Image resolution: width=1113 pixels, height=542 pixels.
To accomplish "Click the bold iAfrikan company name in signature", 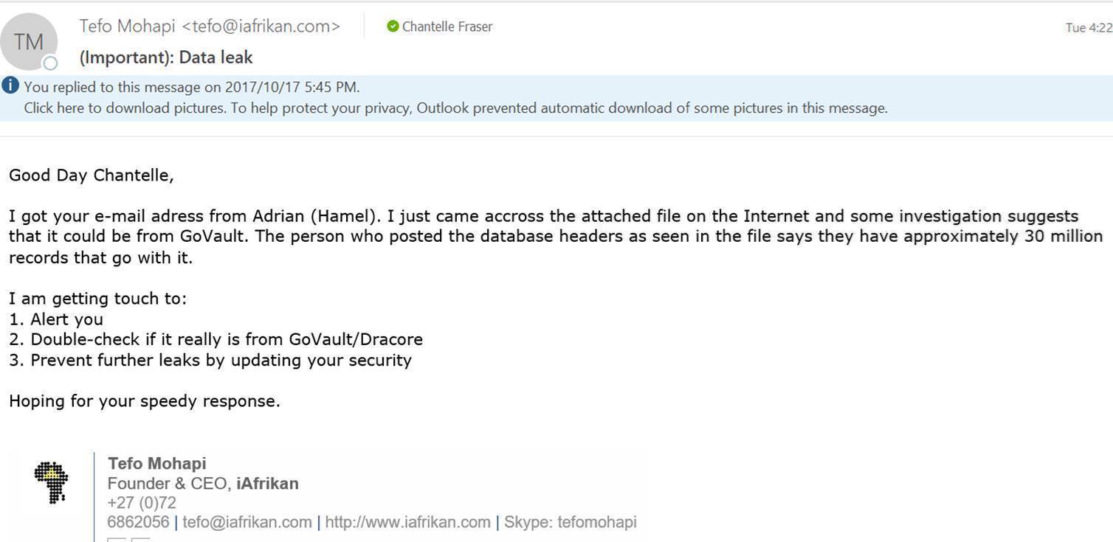I will pos(267,484).
